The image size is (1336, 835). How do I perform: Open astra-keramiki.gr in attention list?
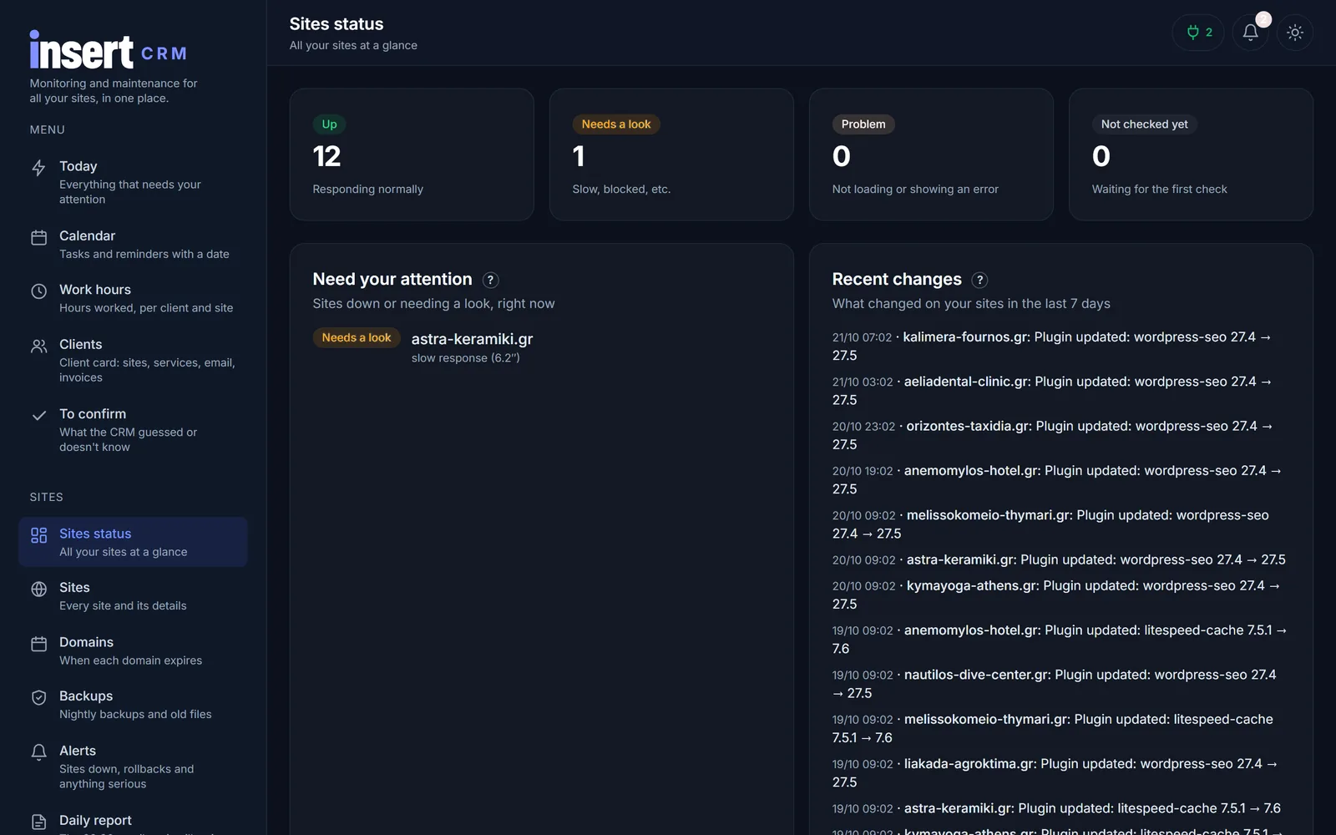(x=472, y=339)
